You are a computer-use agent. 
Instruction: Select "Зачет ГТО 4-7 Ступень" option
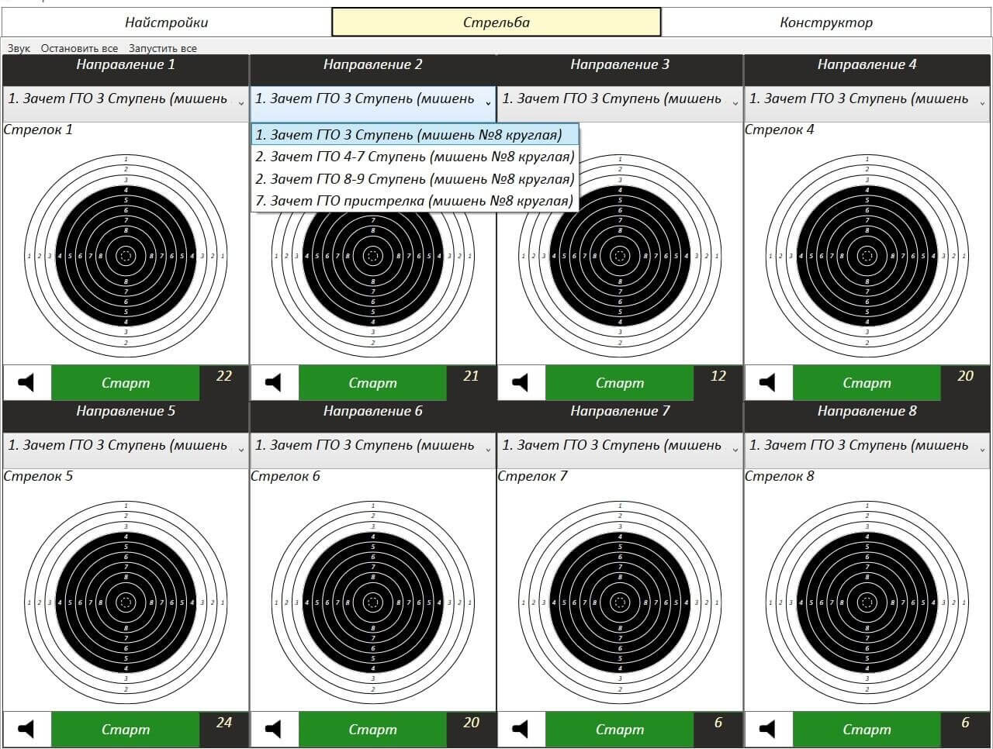coord(414,157)
